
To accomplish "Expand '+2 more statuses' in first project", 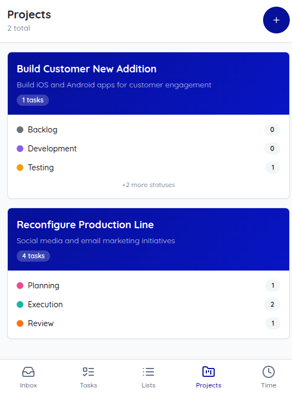I will click(149, 185).
